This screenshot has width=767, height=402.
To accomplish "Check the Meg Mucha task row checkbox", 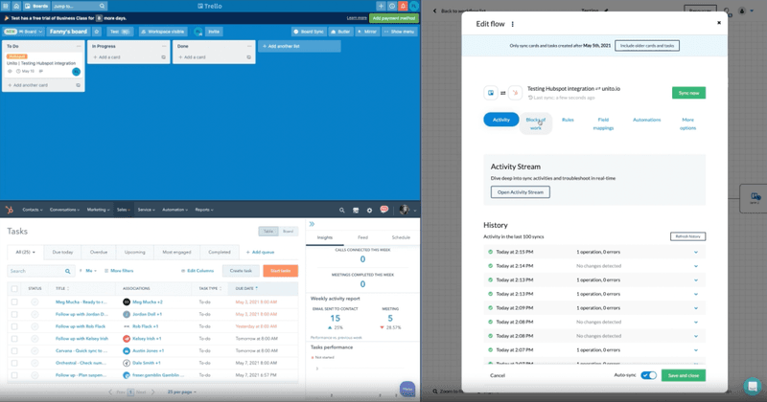I will pos(14,301).
